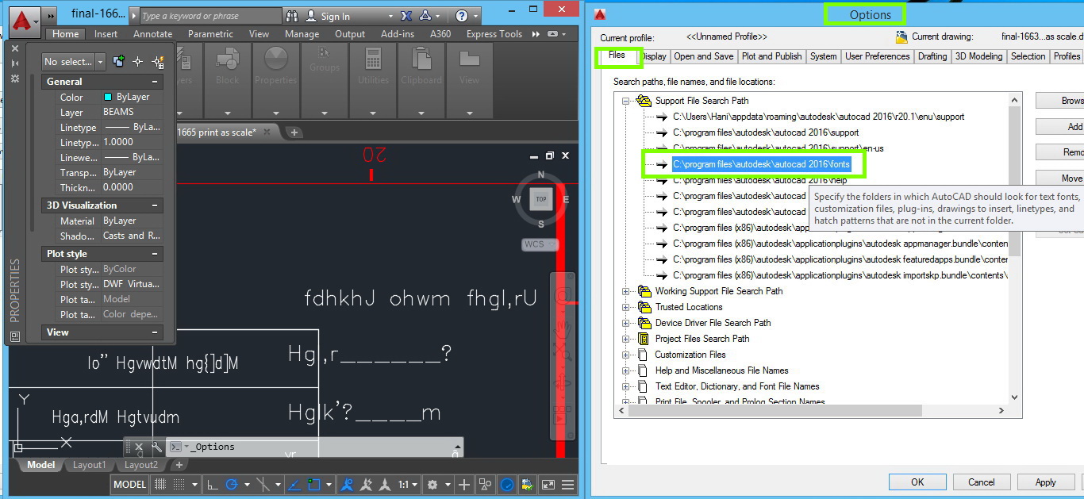Expand the Customization Files node
The width and height of the screenshot is (1084, 499).
point(626,355)
